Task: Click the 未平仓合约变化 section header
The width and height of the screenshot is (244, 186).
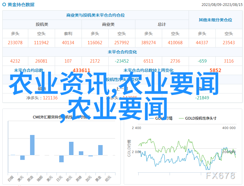Action: pos(122,52)
